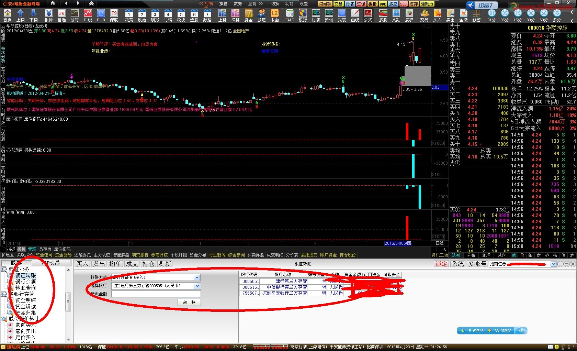Viewport: 577px width, 351px height.
Task: Open the 选股 stock picker icon
Action: 194,15
